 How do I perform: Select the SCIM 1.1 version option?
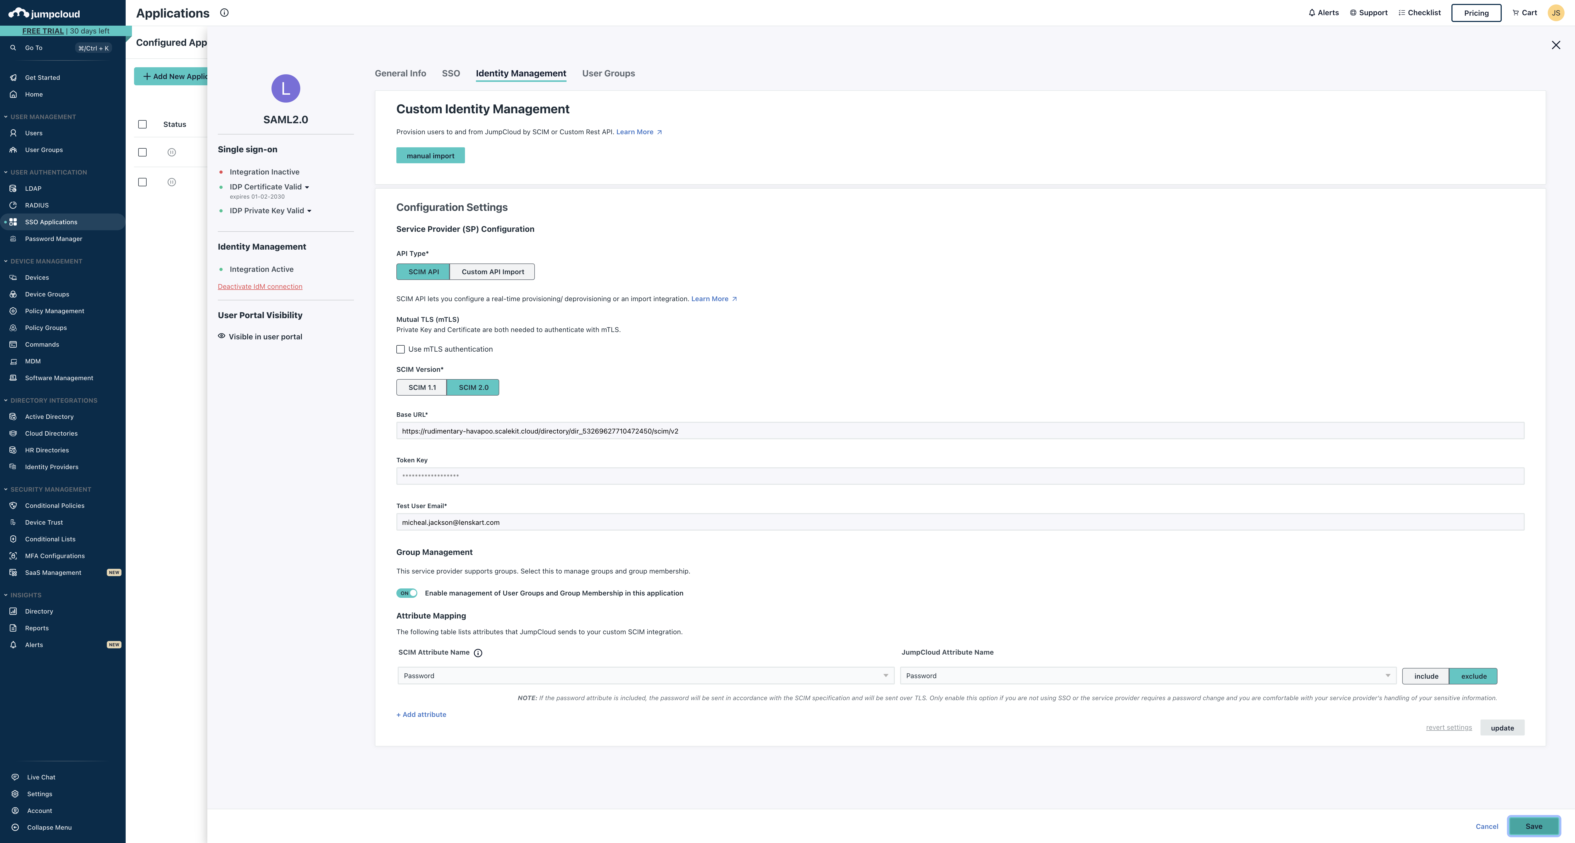(422, 387)
